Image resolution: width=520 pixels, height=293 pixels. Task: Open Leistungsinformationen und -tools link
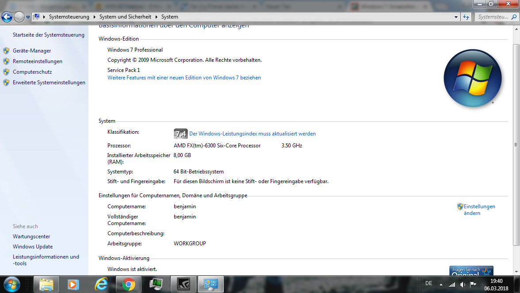[46, 260]
